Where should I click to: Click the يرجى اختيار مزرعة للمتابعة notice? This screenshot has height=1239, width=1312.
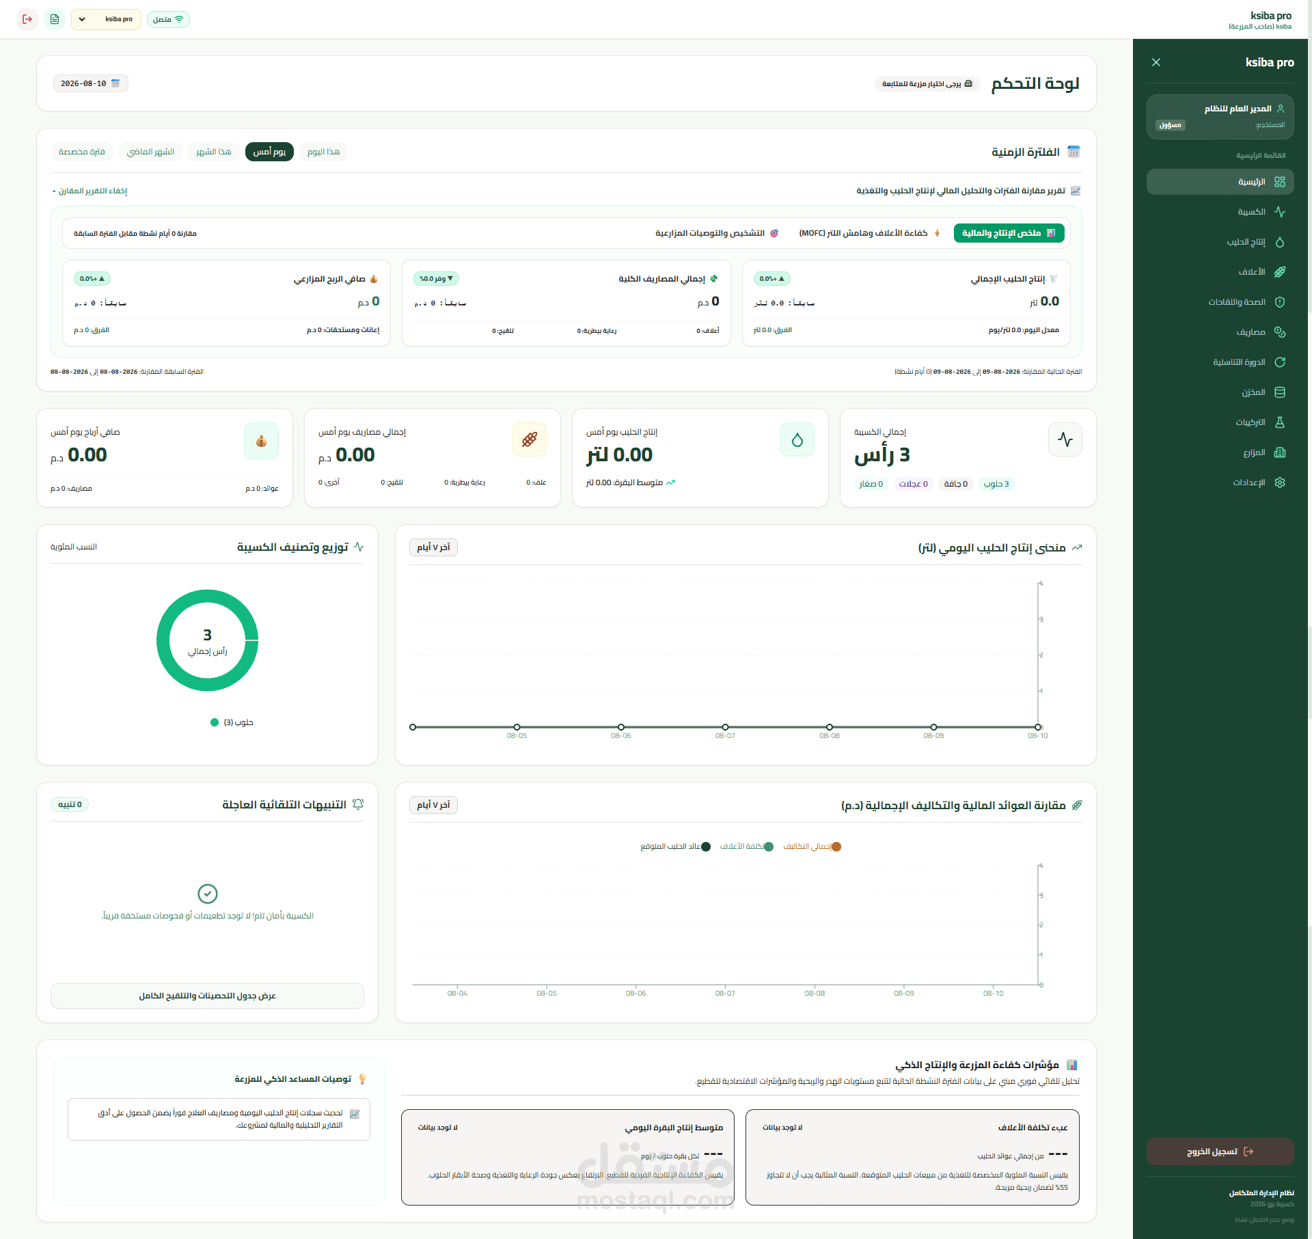click(x=927, y=84)
